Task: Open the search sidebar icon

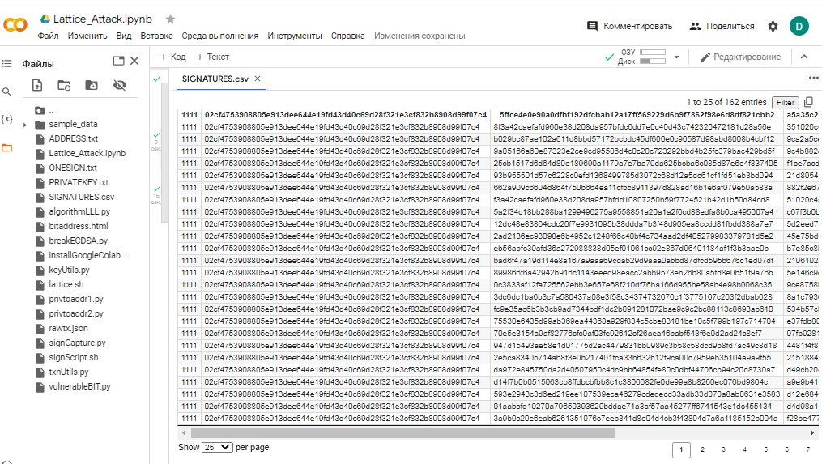Action: click(x=6, y=92)
